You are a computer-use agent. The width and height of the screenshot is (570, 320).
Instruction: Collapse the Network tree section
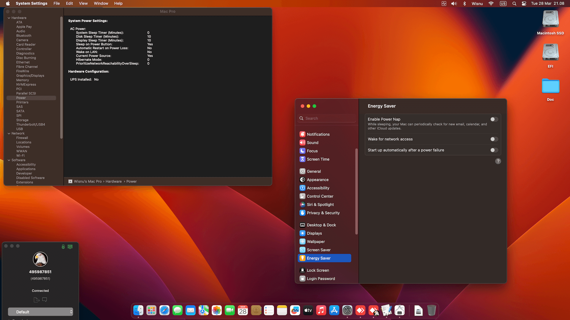(9, 133)
